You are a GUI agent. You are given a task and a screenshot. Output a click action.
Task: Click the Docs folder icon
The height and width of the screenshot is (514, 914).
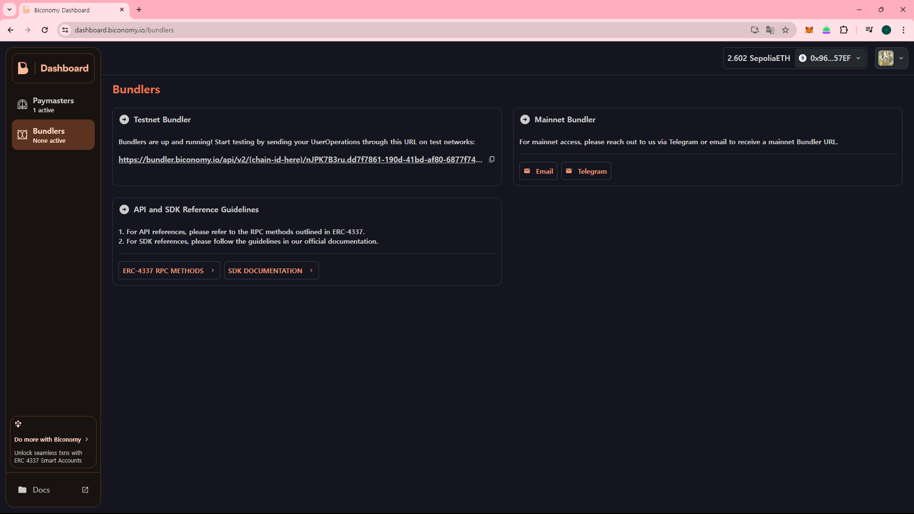(22, 490)
